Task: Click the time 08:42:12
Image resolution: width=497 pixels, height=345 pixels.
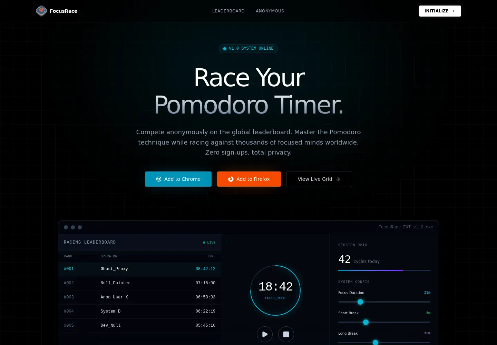Action: (x=205, y=269)
